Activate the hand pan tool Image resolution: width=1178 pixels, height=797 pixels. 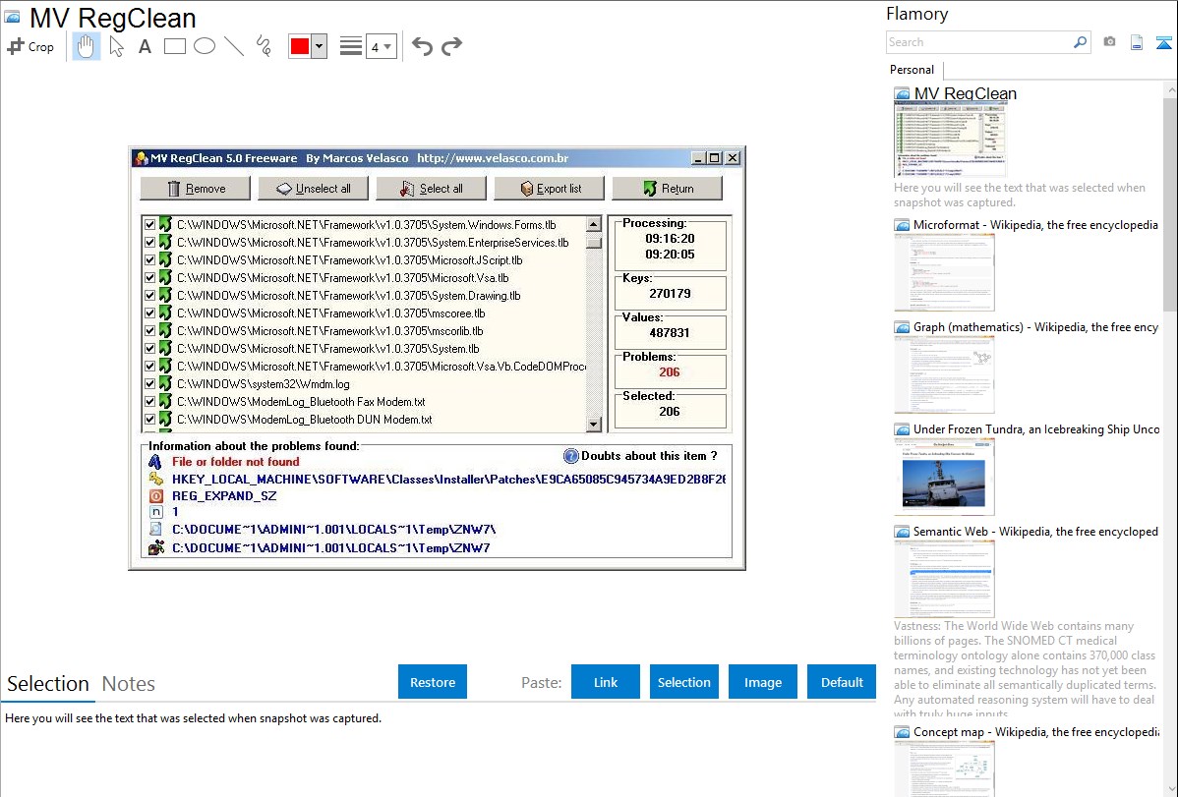coord(87,46)
